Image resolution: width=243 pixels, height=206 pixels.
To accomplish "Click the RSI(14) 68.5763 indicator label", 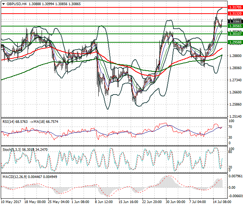I will pos(15,122).
